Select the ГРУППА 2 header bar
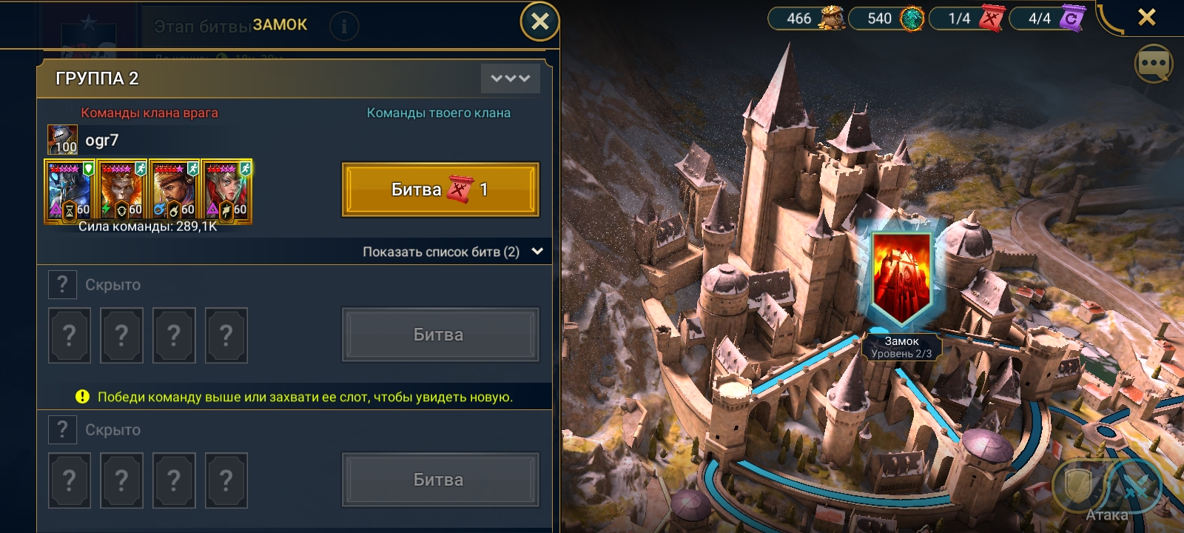The width and height of the screenshot is (1184, 533). pos(295,78)
